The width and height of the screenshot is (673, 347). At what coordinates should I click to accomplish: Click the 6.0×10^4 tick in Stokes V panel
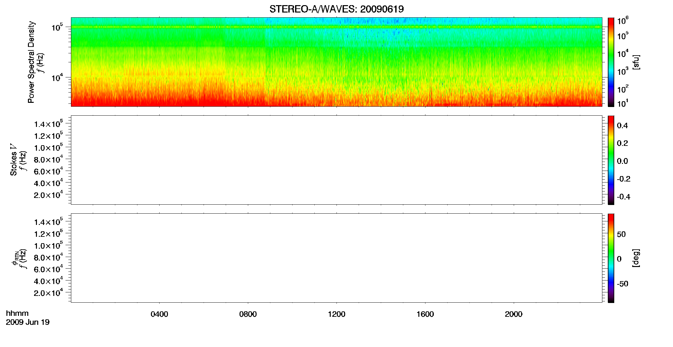48,171
